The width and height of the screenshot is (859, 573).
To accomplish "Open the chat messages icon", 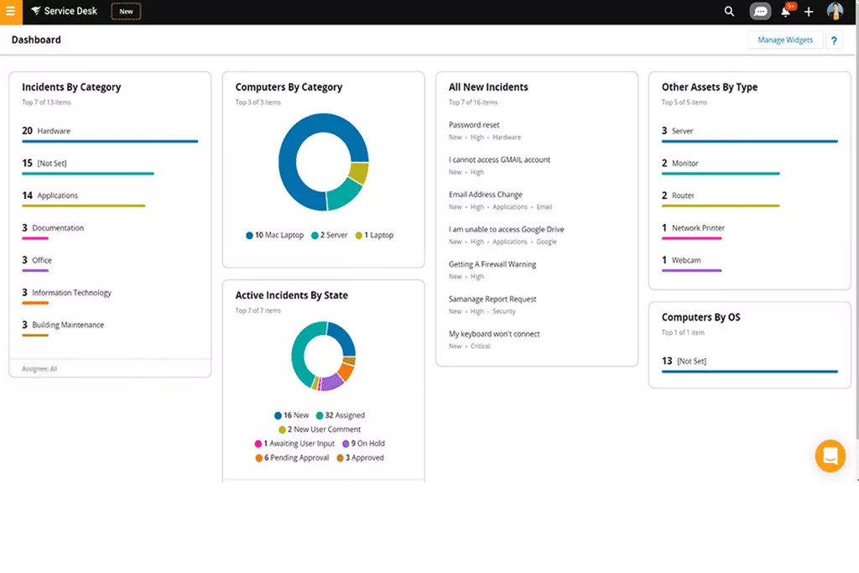I will pos(760,12).
